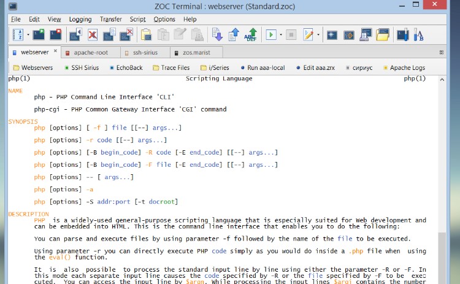Switch to the ssh-sirius tab
The height and width of the screenshot is (284, 460).
coord(145,53)
